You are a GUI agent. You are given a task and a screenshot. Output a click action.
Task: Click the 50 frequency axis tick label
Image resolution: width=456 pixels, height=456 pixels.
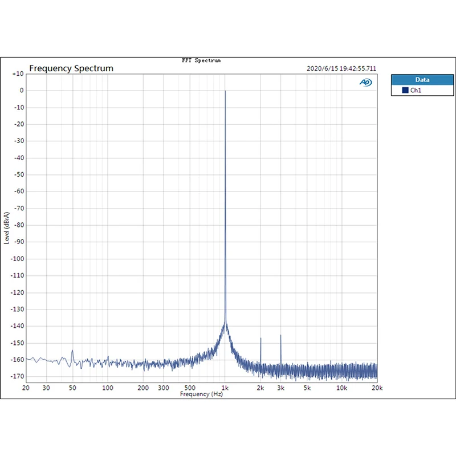[x=72, y=388]
